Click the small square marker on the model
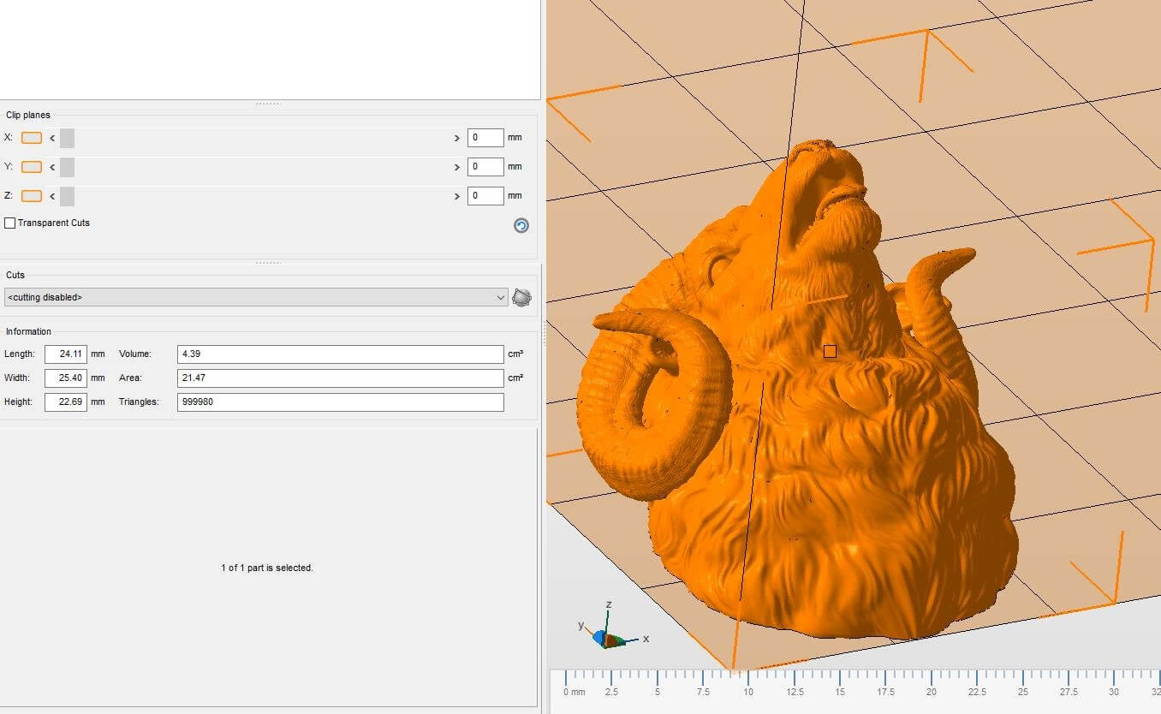The width and height of the screenshot is (1161, 714). (x=829, y=351)
